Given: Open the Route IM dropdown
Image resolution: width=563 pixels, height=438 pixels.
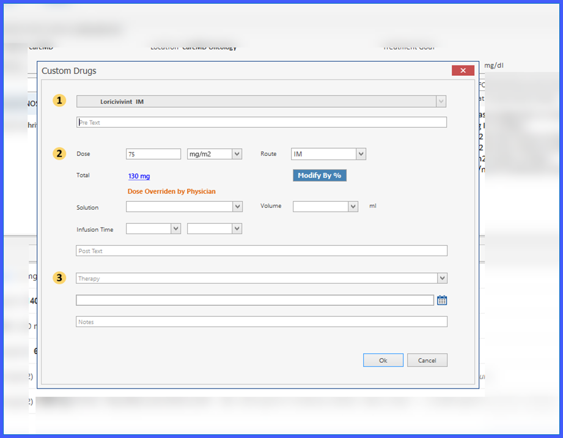Looking at the screenshot, I should pyautogui.click(x=361, y=154).
